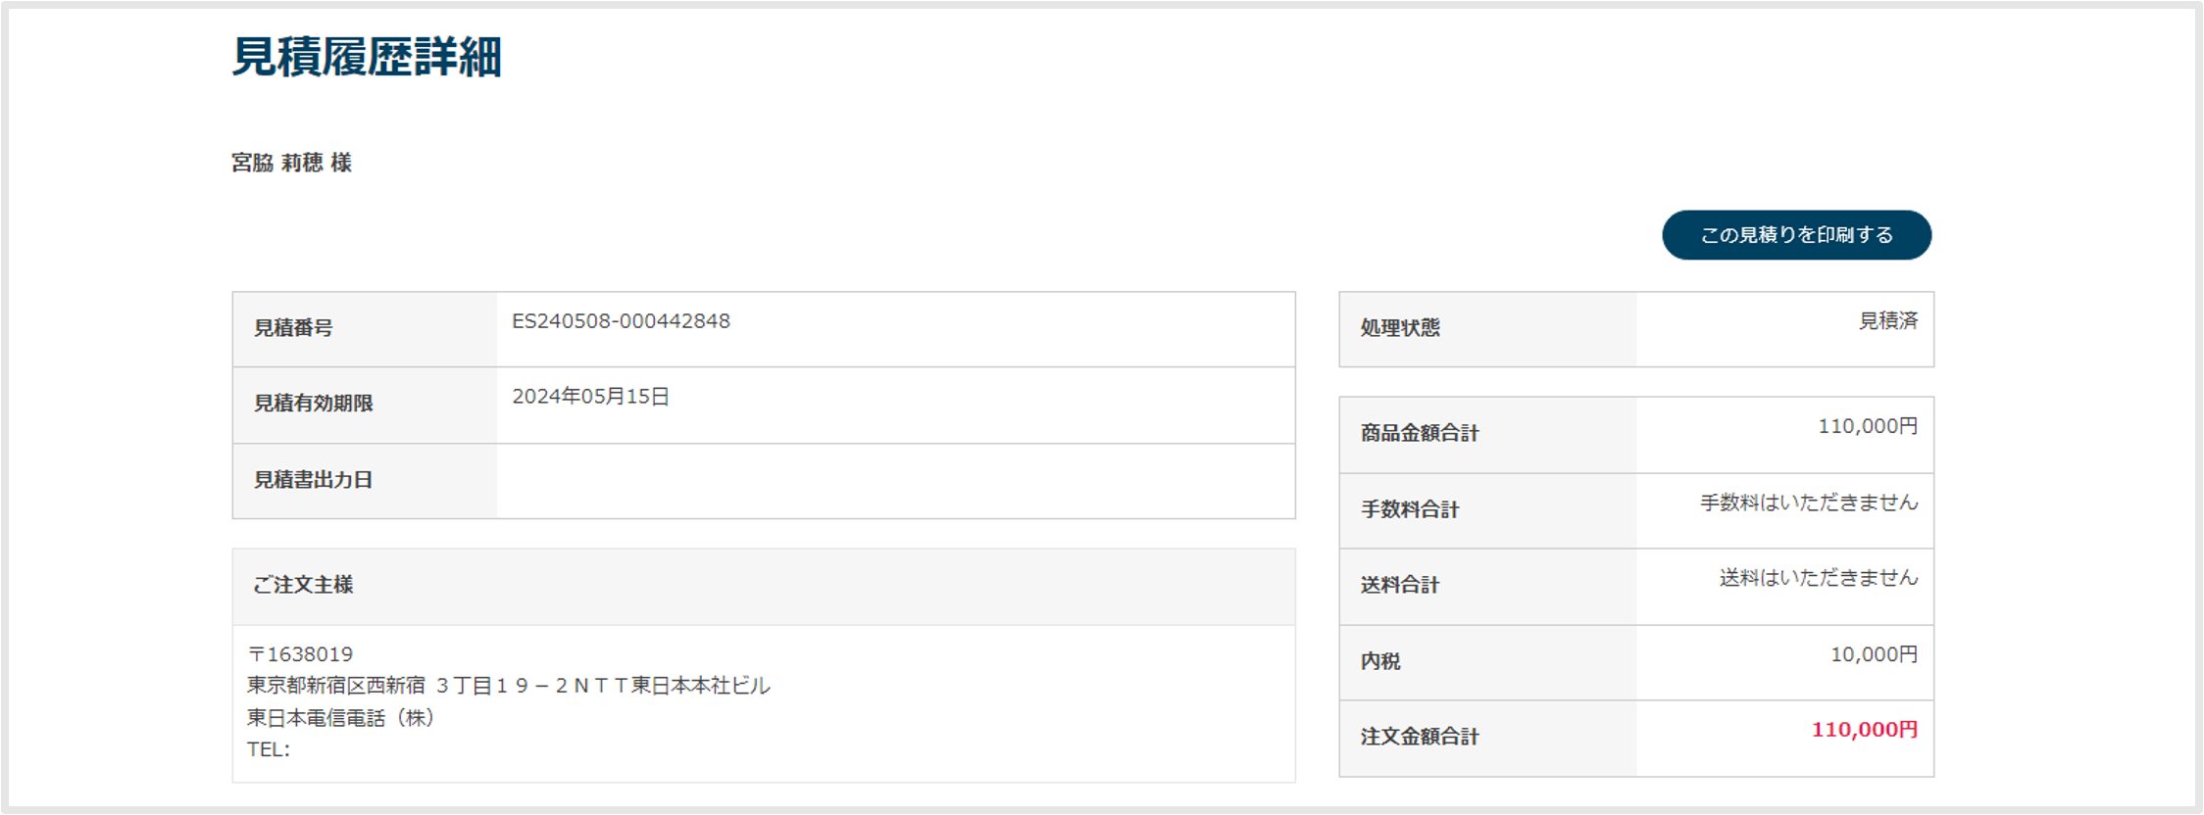
Task: Click the expiry date 2024年05月15日
Action: click(590, 397)
